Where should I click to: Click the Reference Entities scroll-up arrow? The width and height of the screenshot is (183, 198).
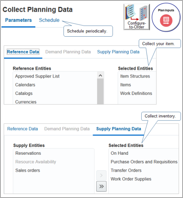(100, 76)
